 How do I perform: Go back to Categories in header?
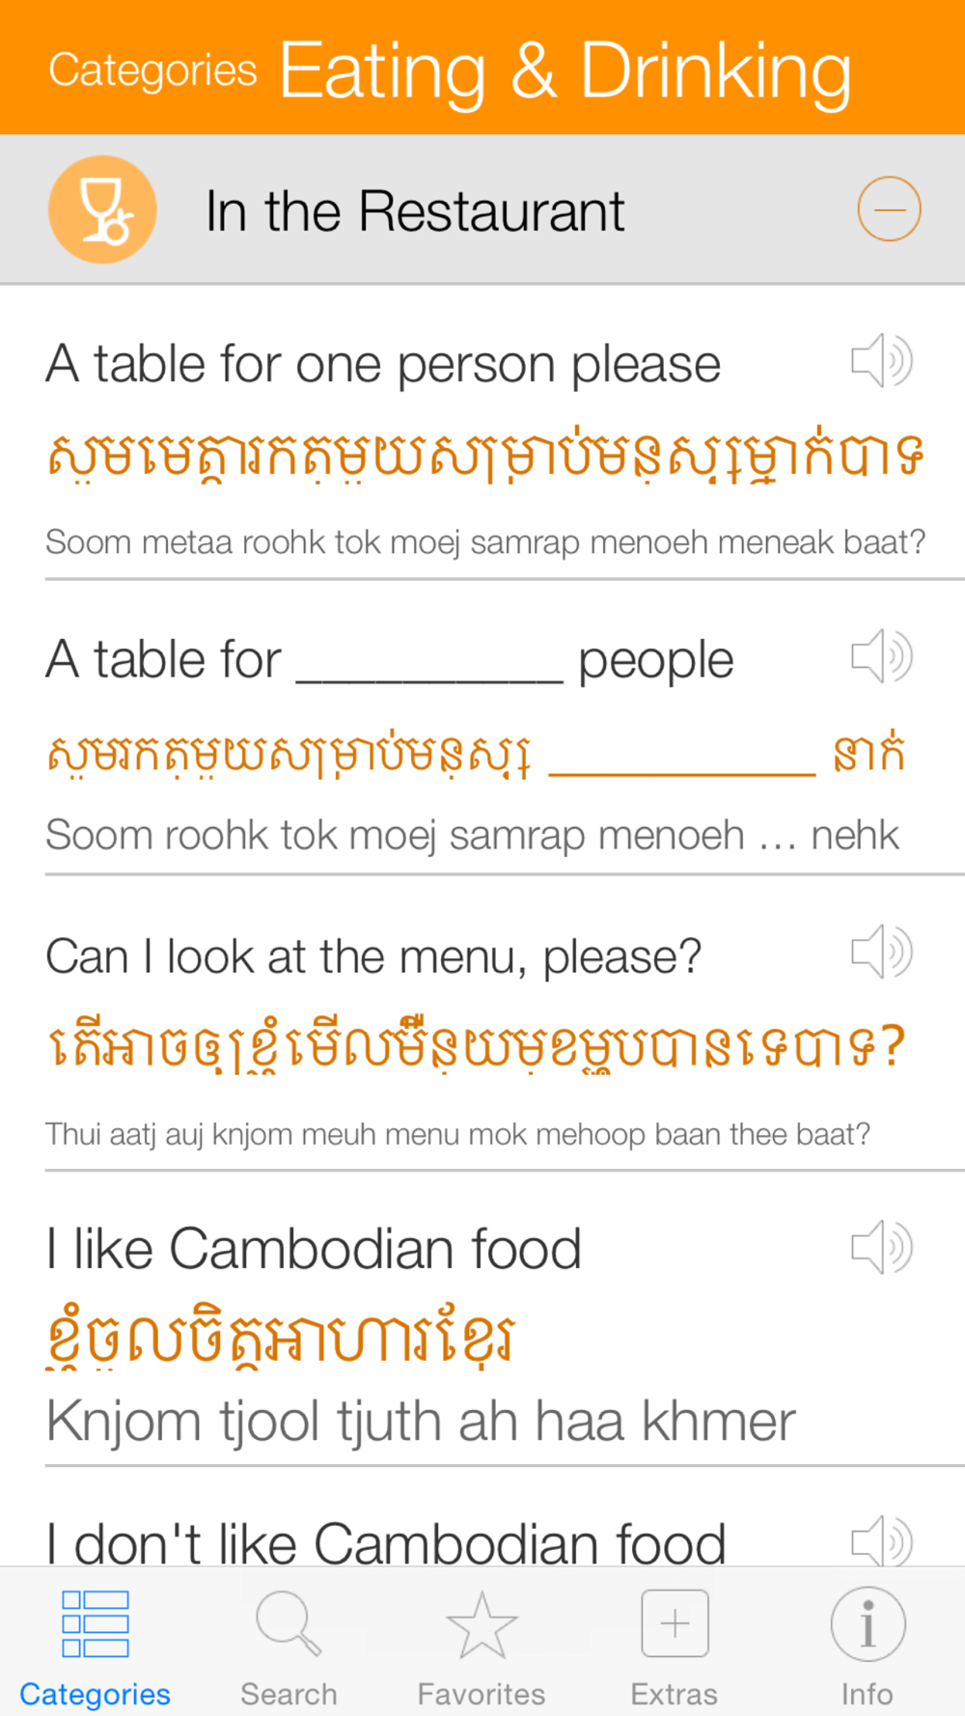[x=152, y=70]
